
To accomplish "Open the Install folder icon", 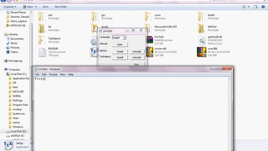I will pyautogui.click(x=201, y=17).
